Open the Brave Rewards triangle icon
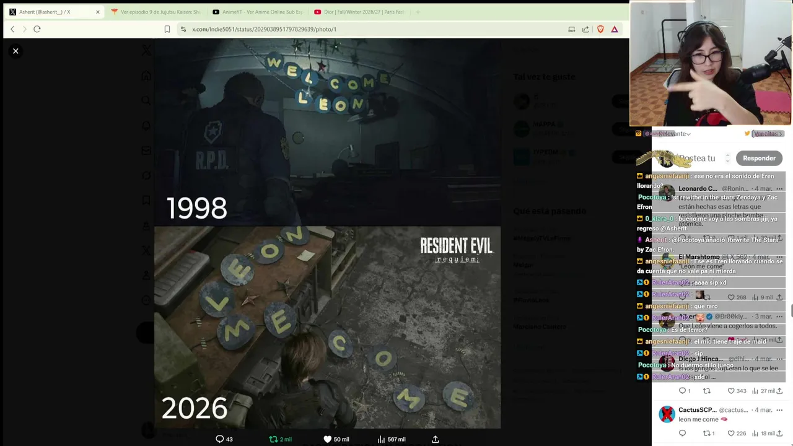Screen dimensions: 793x446 (615, 29)
